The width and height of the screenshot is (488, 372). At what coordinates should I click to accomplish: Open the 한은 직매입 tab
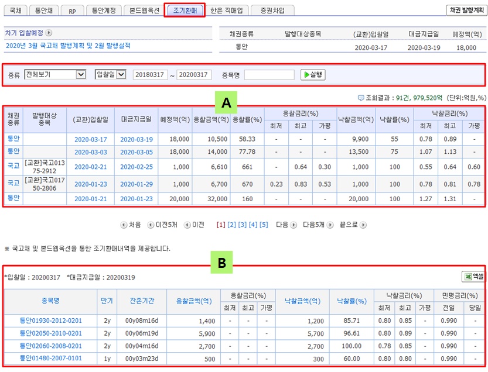tap(226, 11)
